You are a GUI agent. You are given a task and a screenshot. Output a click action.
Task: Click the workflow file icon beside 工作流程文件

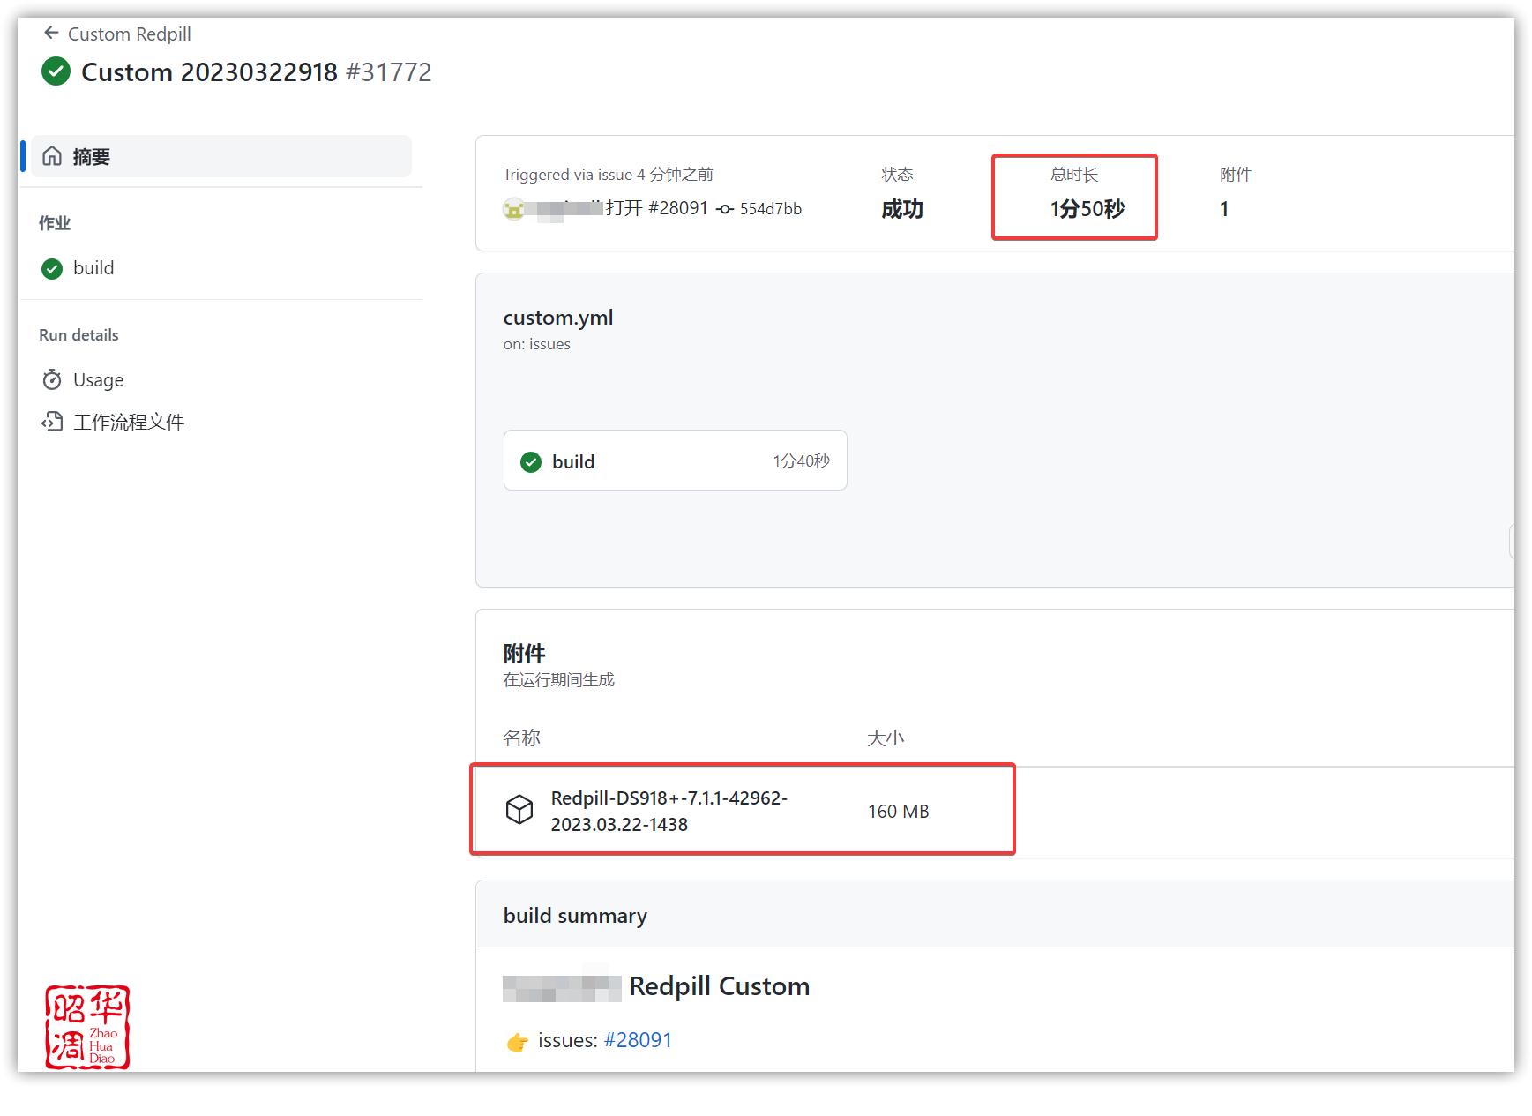[x=52, y=422]
